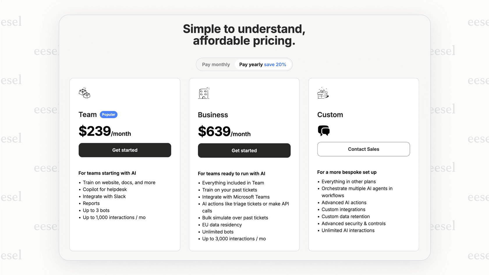This screenshot has width=489, height=275.
Task: Select the $639/month price
Action: [x=224, y=132]
